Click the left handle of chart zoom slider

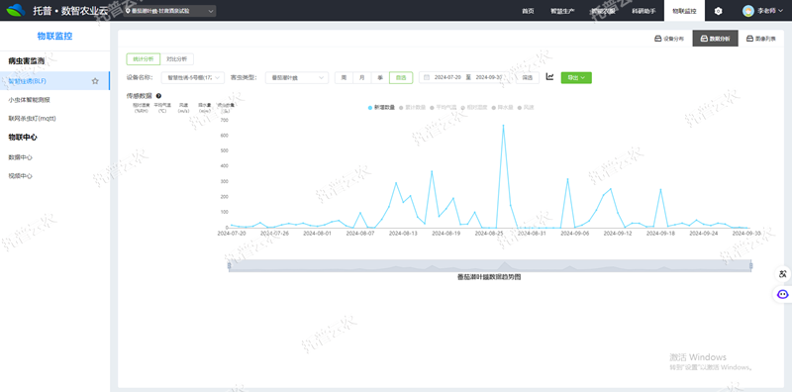(x=229, y=265)
